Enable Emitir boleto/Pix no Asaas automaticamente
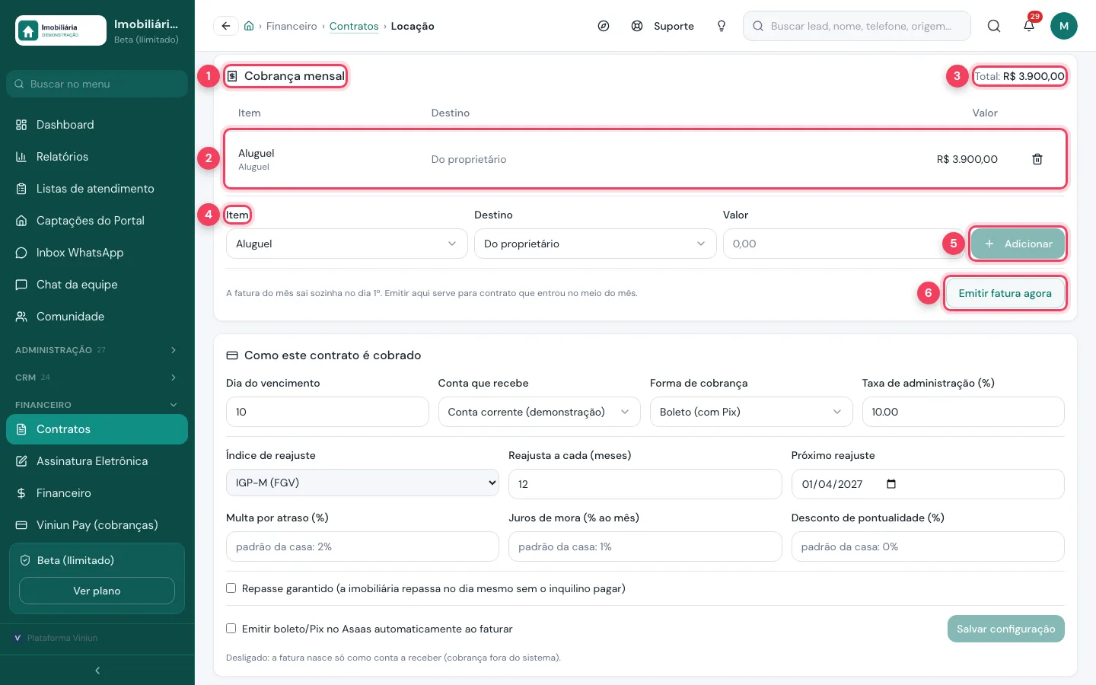Image resolution: width=1096 pixels, height=685 pixels. pyautogui.click(x=231, y=629)
